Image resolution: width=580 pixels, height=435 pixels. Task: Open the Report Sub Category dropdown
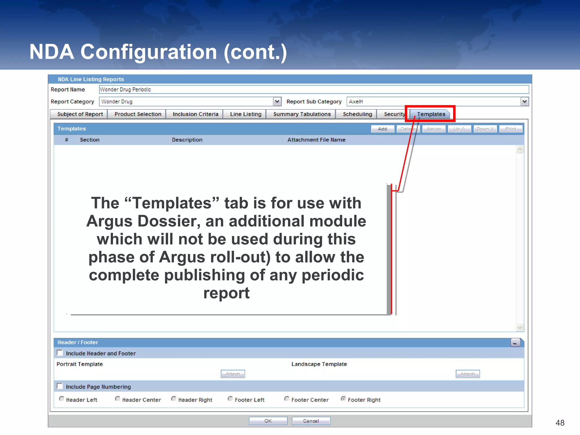pos(524,101)
